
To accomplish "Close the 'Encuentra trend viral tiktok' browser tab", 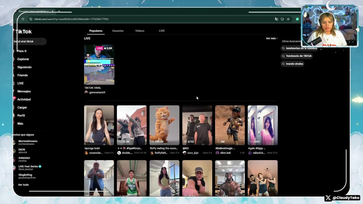I will [x=52, y=11].
